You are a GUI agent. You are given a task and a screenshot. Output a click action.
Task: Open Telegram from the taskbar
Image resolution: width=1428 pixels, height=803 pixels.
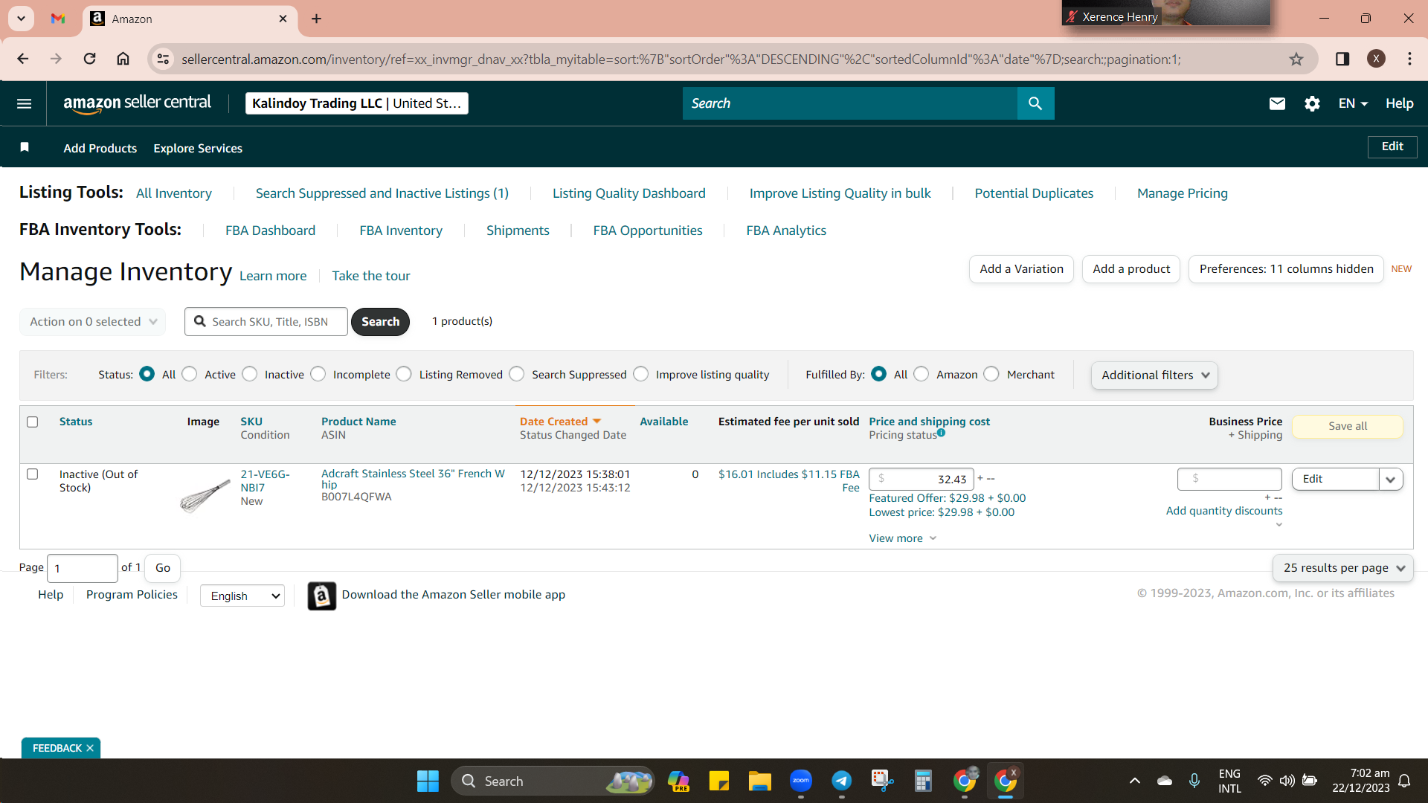coord(842,781)
